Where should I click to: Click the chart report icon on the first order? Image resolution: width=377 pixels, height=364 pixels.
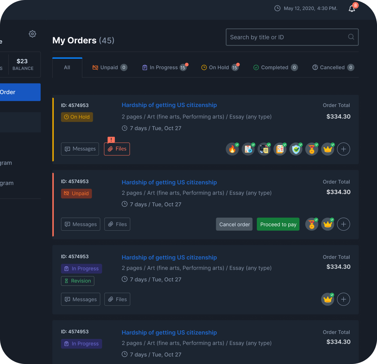(280, 149)
